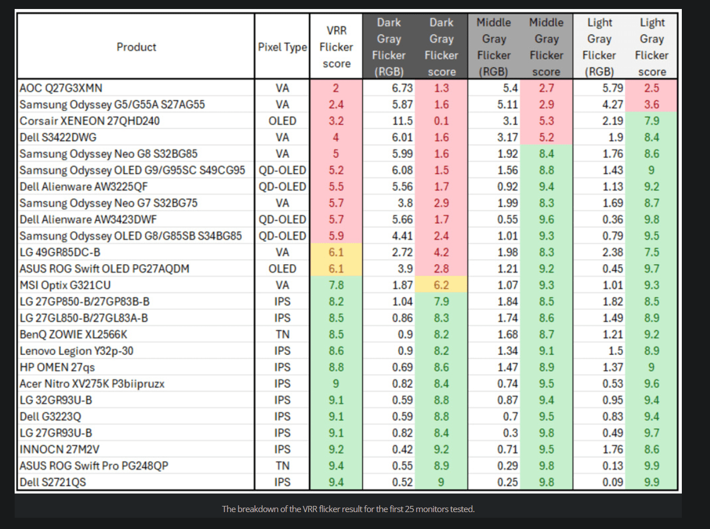The image size is (710, 529).
Task: Click Light Gray score "7.5" for LG 49GR85DC-B
Action: point(651,252)
